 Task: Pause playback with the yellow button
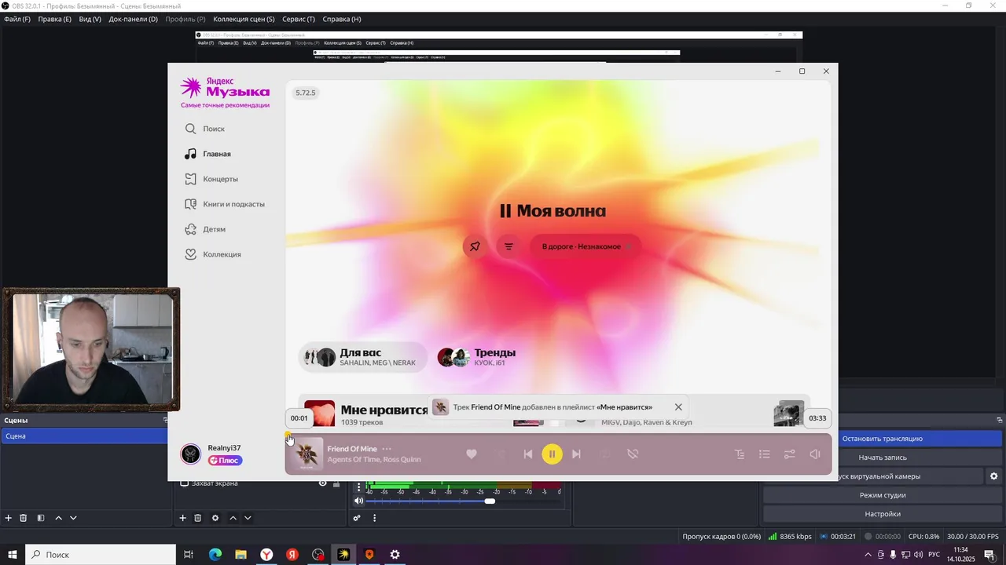coord(552,454)
